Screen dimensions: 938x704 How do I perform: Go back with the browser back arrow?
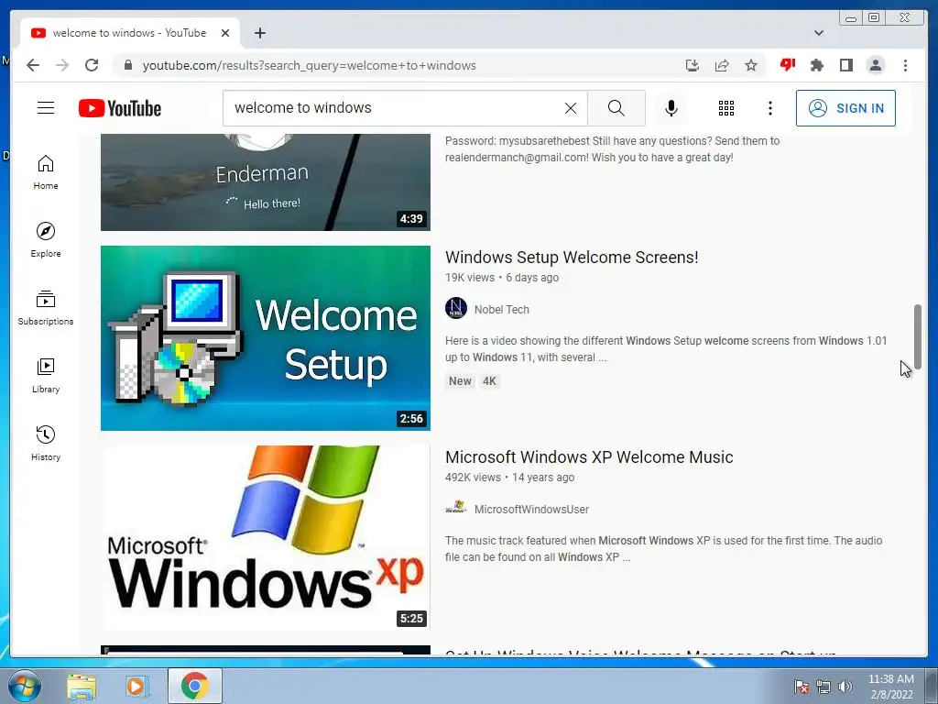[x=33, y=65]
